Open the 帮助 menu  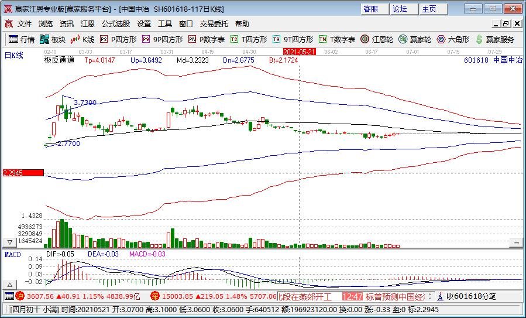(x=242, y=24)
